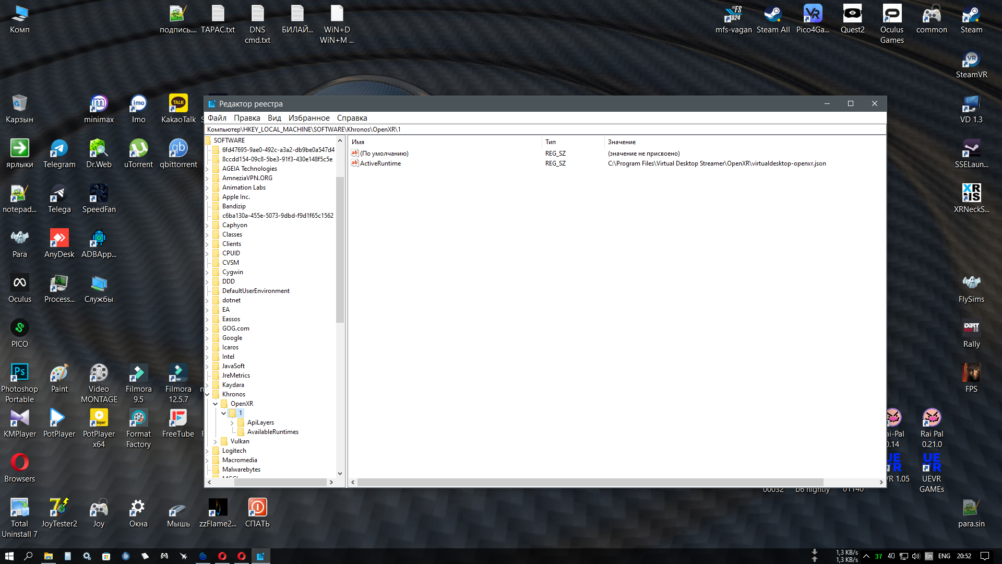Select the FlySims desktop icon
Viewport: 1002px width, 564px height.
(x=971, y=289)
